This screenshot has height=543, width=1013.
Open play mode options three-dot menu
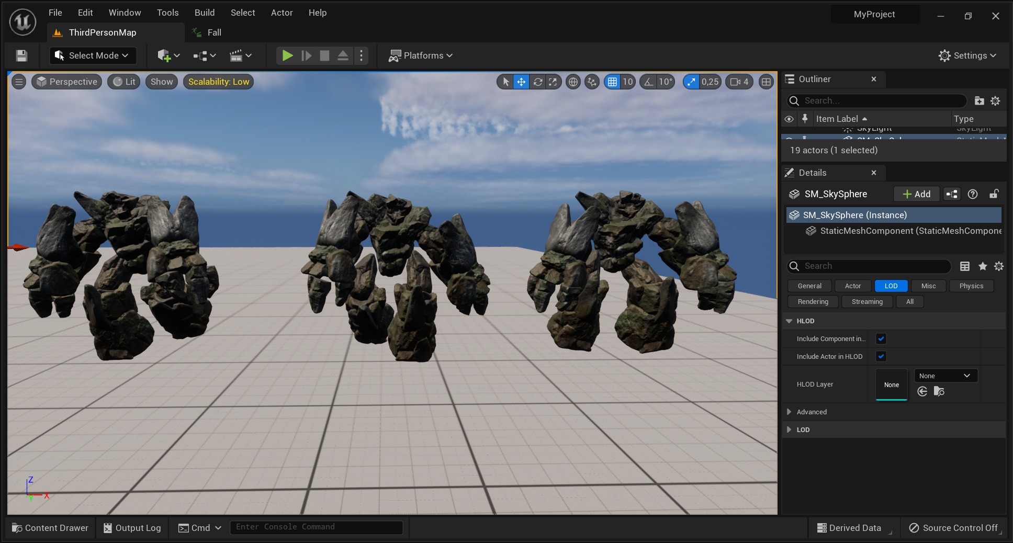pos(361,55)
